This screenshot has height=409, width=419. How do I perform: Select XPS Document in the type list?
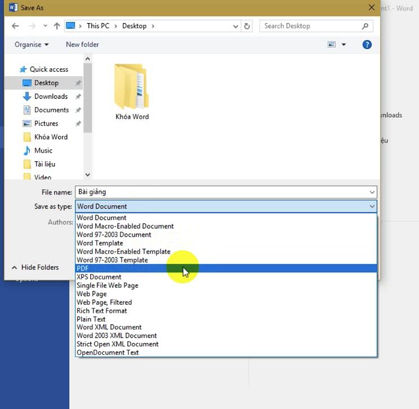point(226,277)
